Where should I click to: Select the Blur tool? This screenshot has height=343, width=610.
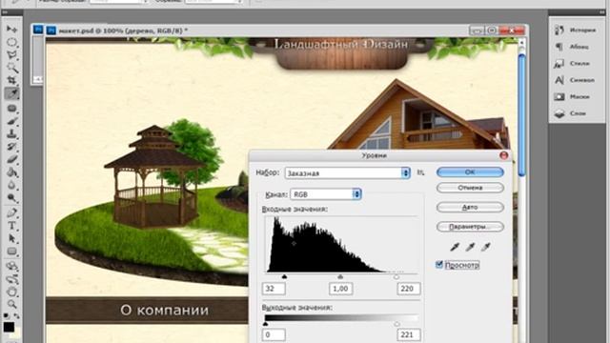(11, 185)
